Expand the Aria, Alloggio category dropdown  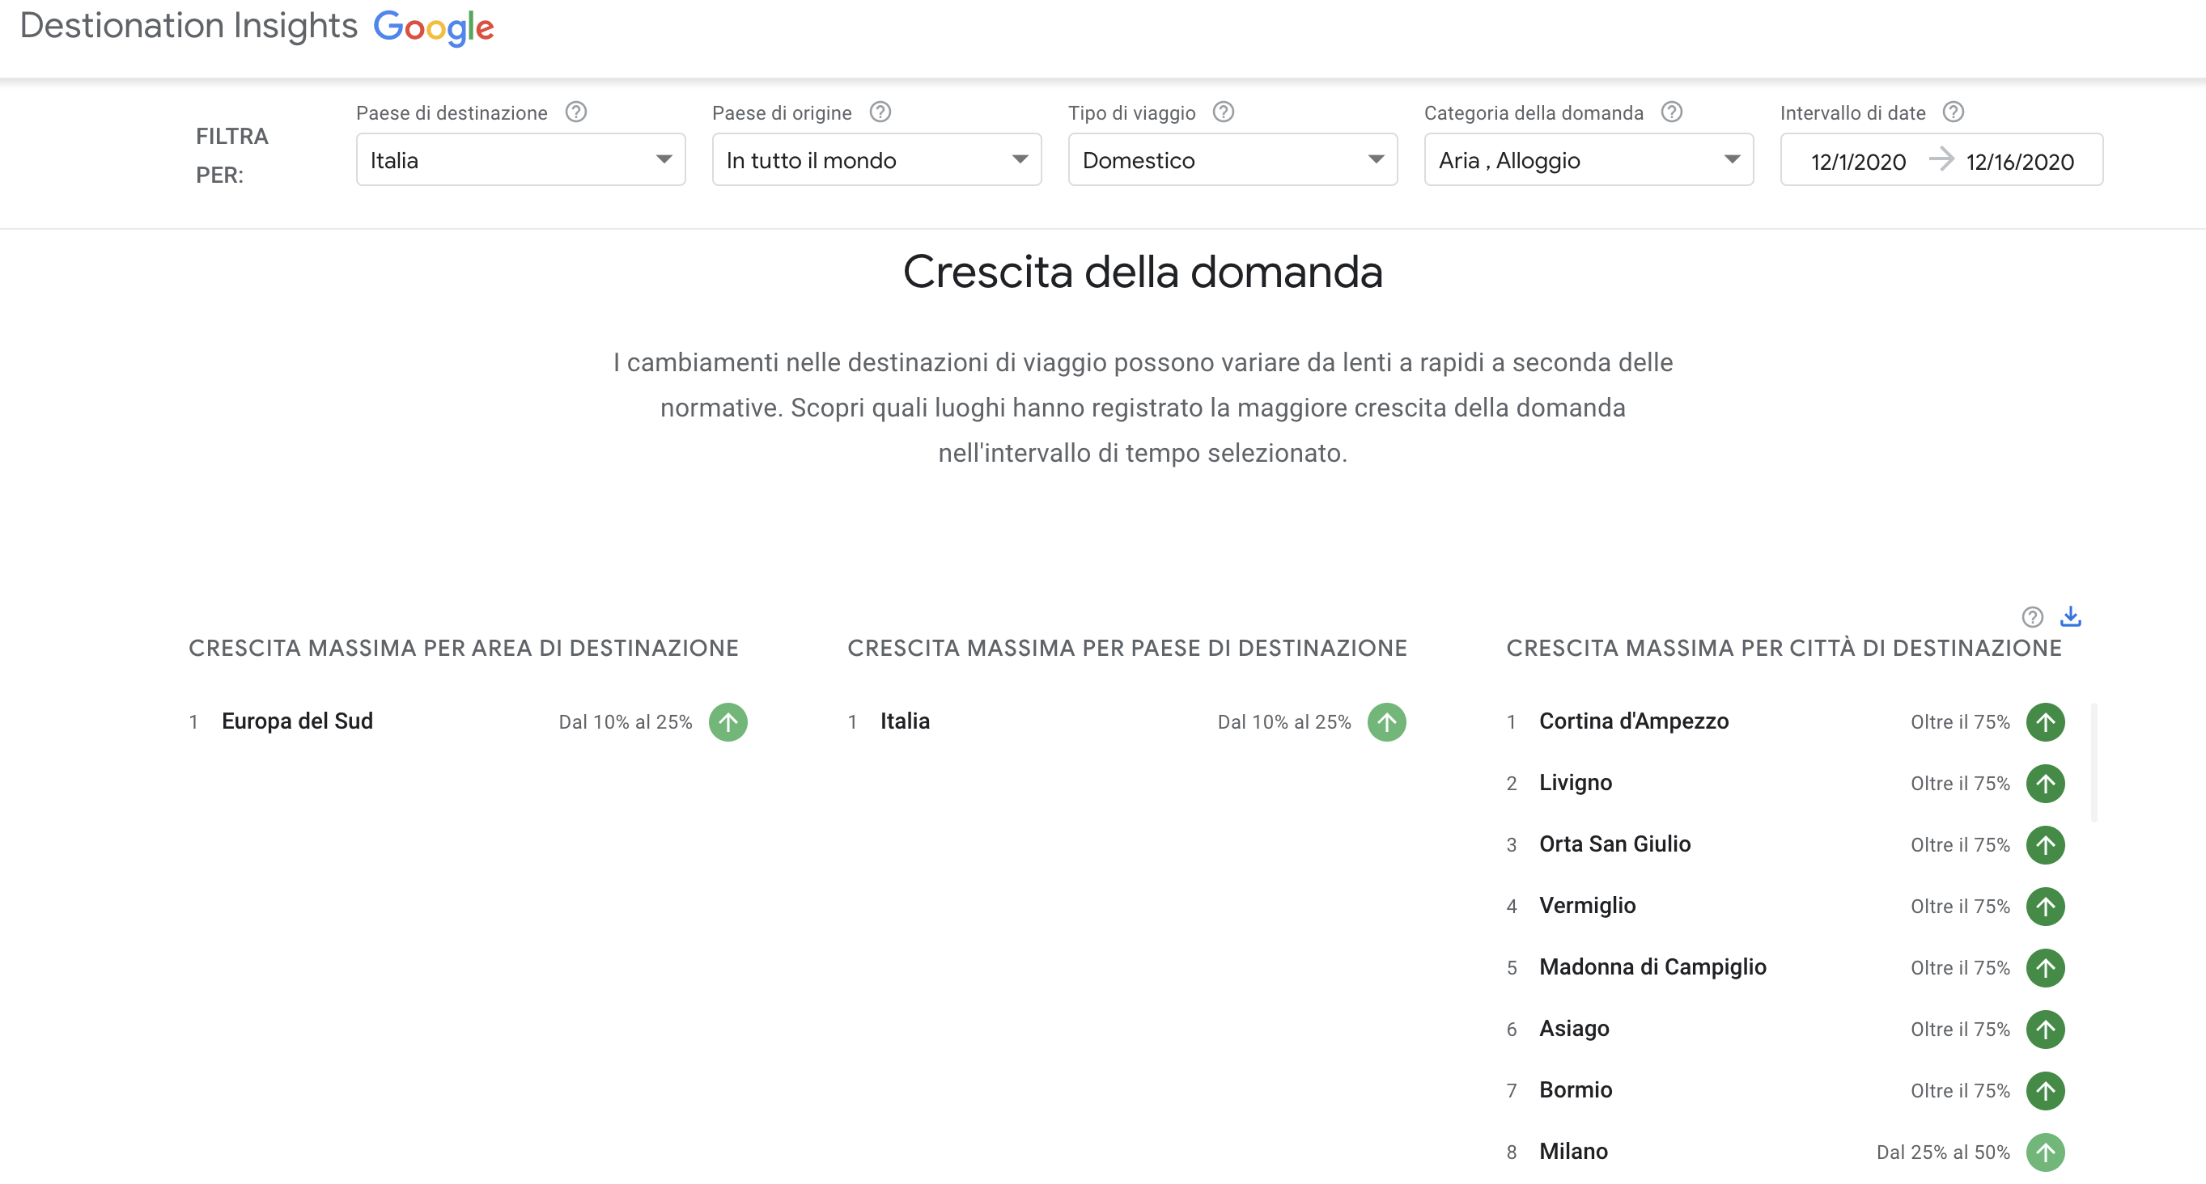1589,159
